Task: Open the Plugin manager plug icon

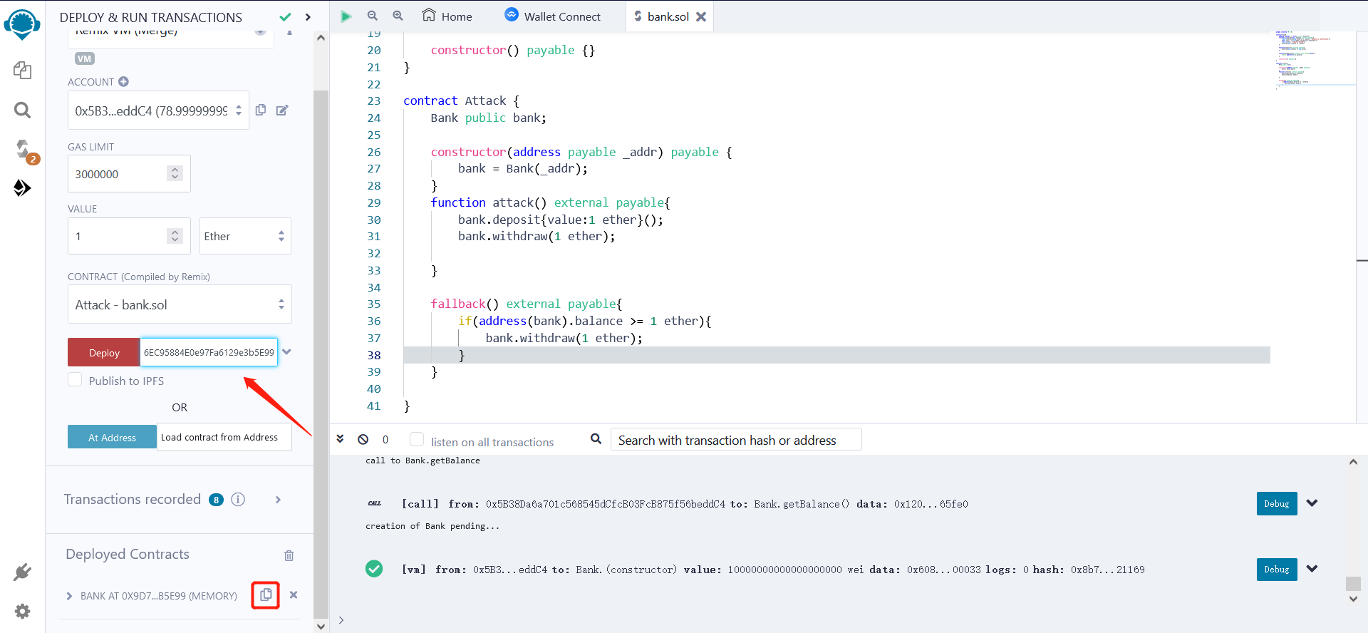Action: pyautogui.click(x=22, y=572)
